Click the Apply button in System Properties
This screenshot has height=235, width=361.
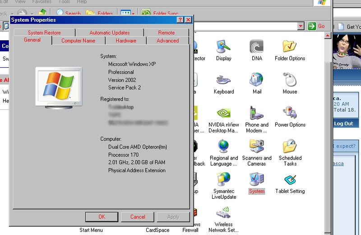pos(173,217)
